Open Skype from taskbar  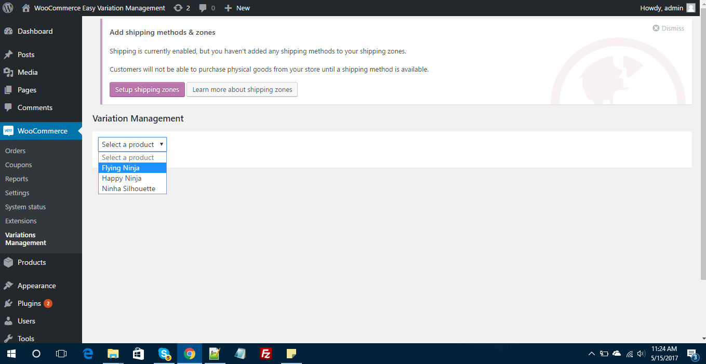point(164,354)
